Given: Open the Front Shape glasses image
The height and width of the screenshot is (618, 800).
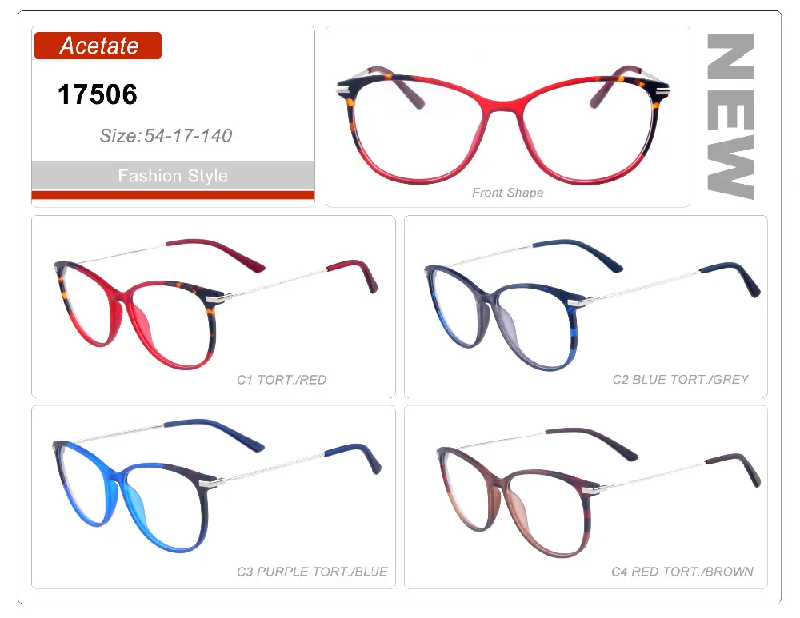Looking at the screenshot, I should (x=503, y=125).
